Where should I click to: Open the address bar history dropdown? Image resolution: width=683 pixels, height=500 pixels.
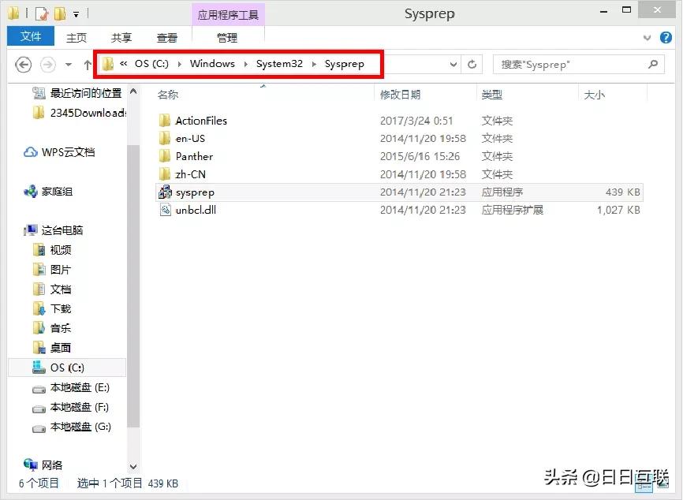point(453,64)
